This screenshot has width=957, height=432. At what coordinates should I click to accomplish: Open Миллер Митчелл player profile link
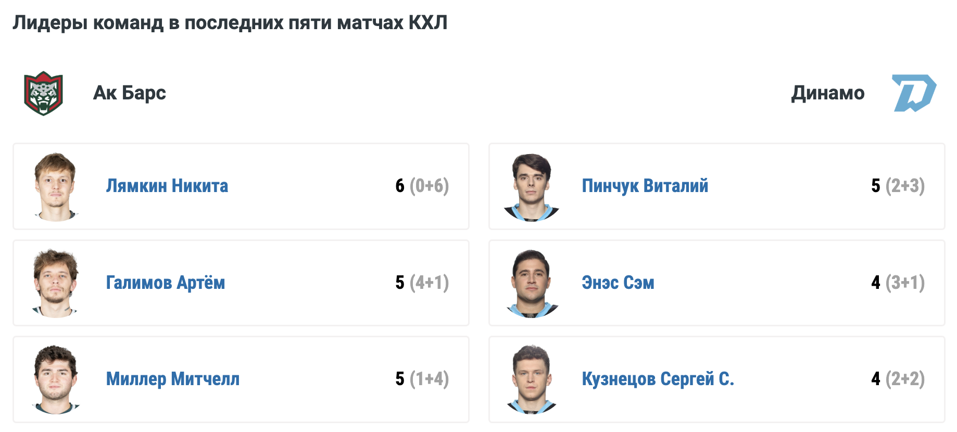tap(173, 379)
